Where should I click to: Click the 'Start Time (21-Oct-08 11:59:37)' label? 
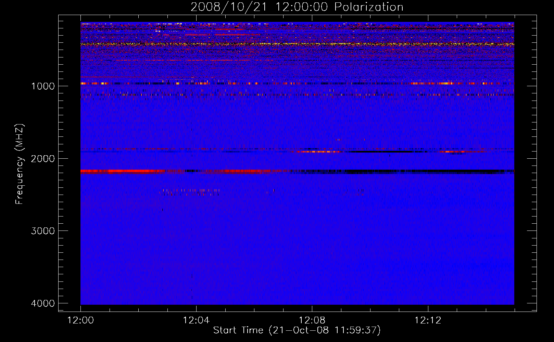(297, 330)
